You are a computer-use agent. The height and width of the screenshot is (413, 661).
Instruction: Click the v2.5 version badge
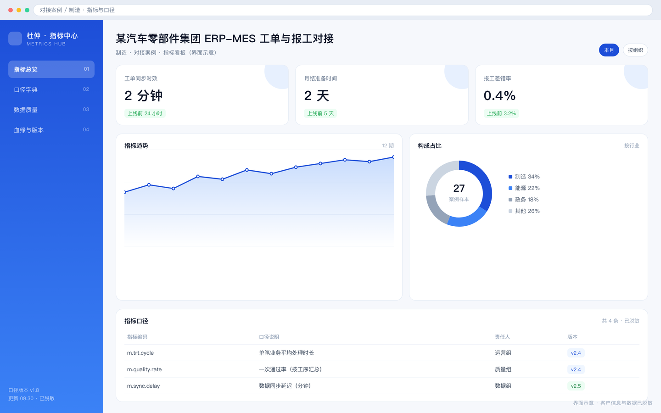(576, 386)
